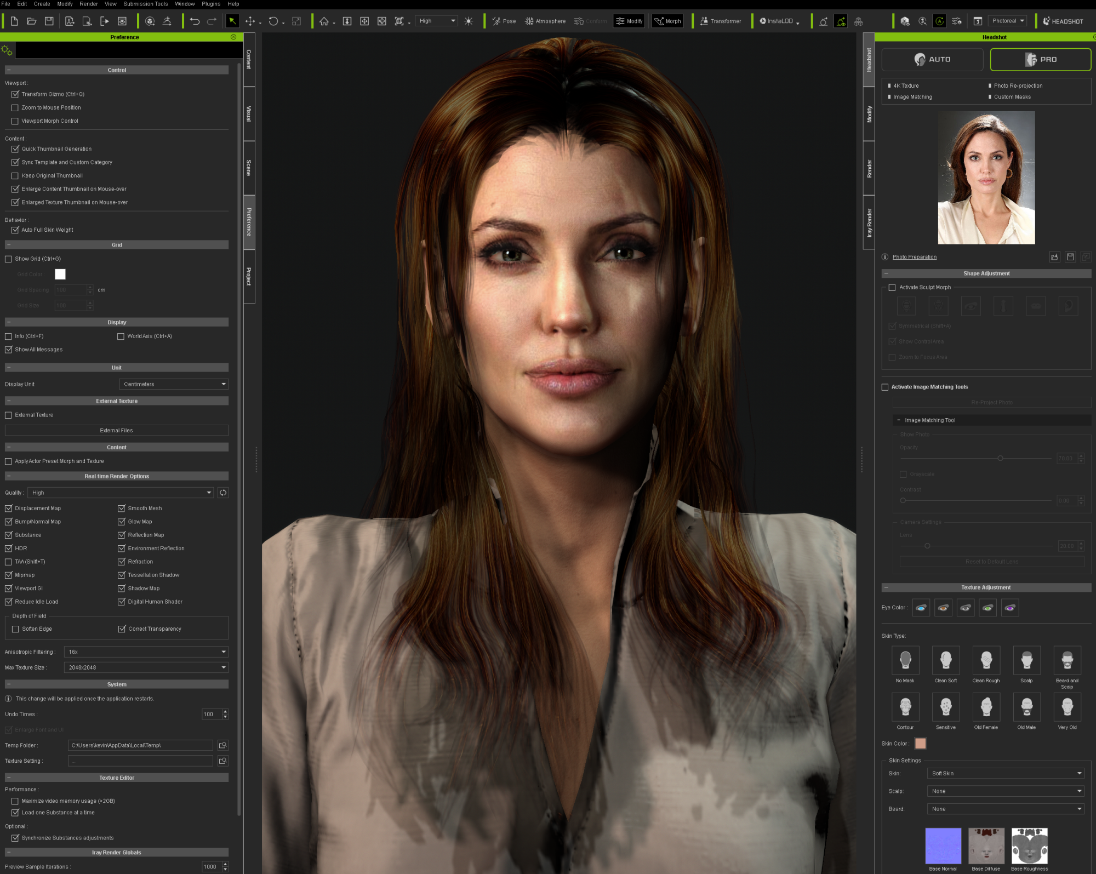Enable TAA render option
The height and width of the screenshot is (874, 1096).
click(8, 562)
